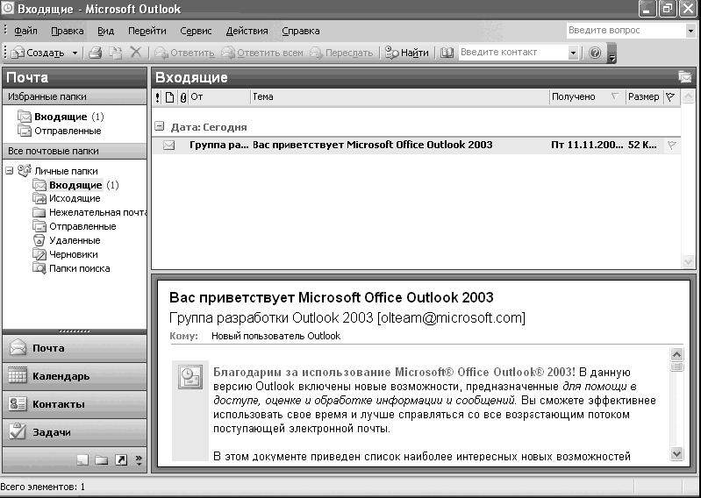Open the Введите контакт dropdown arrow
This screenshot has width=701, height=498.
click(x=573, y=53)
